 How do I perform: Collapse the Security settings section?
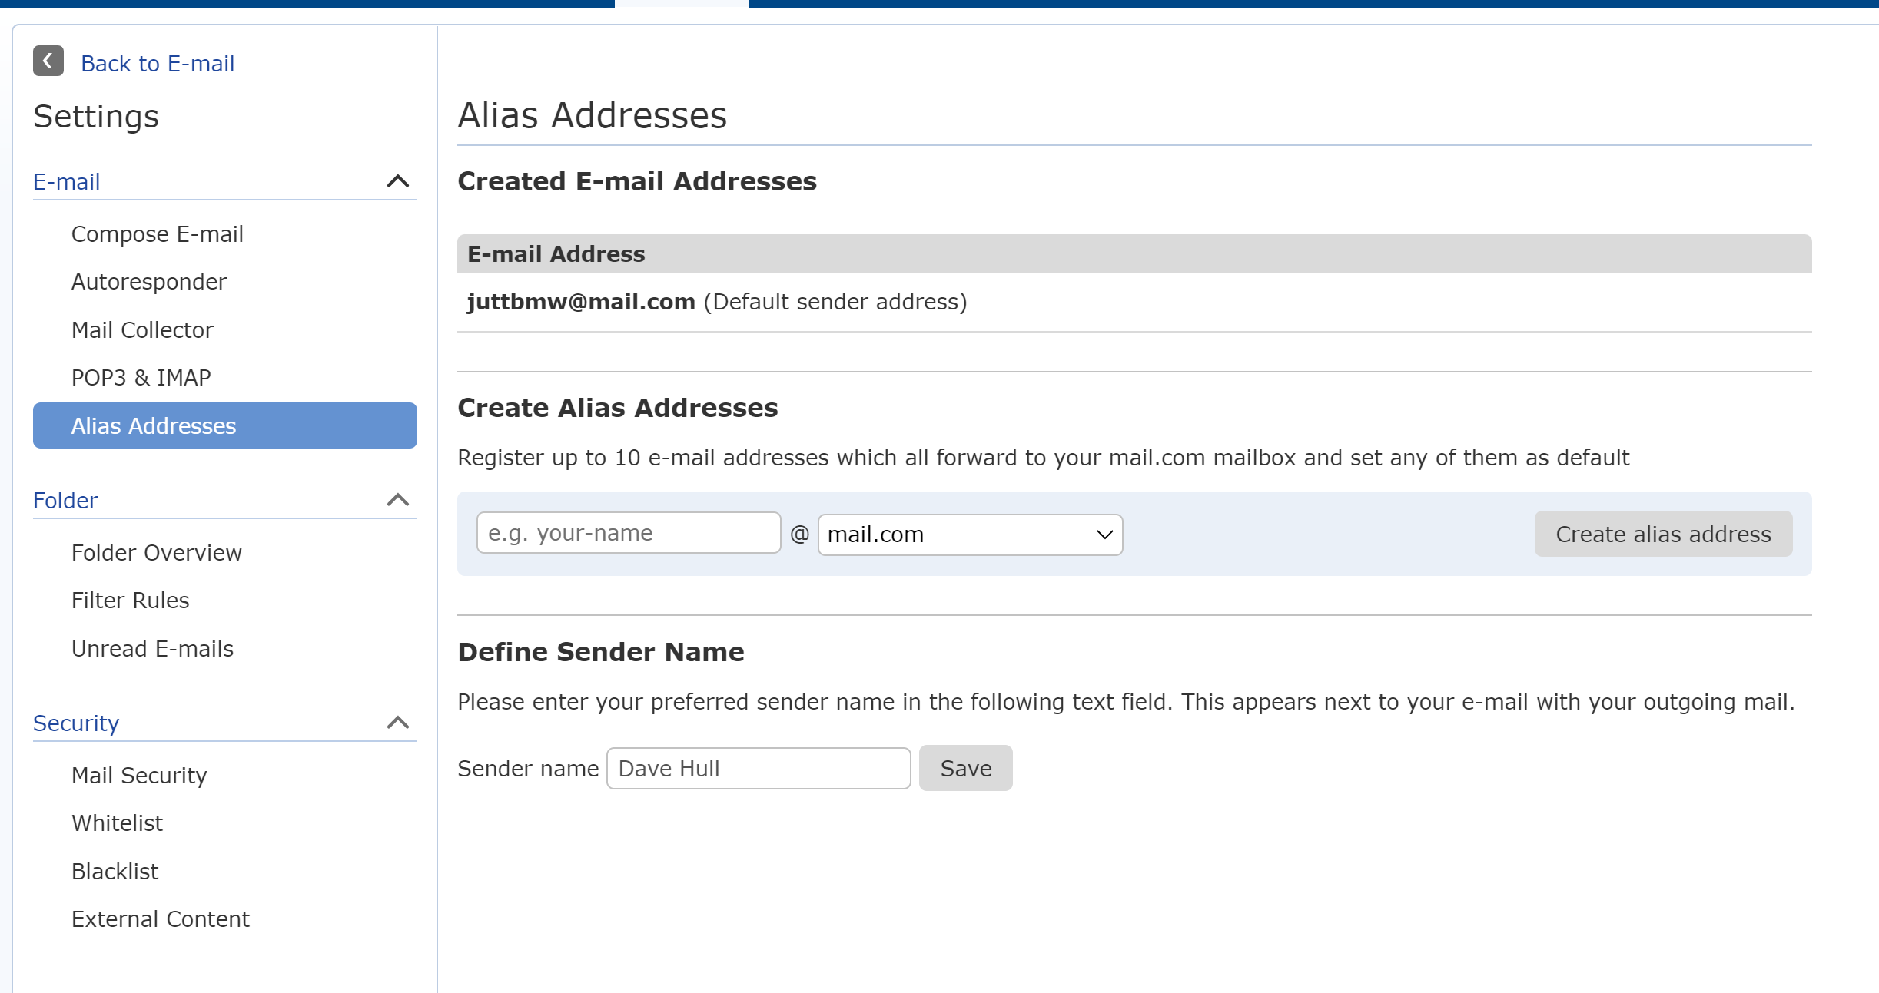click(x=397, y=723)
